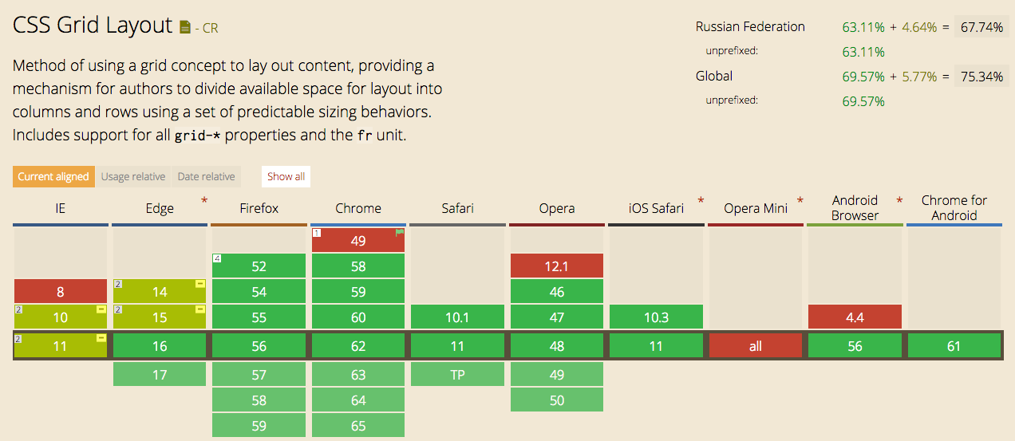Click the Chrome 62 support cell
1015x441 pixels.
tap(358, 346)
